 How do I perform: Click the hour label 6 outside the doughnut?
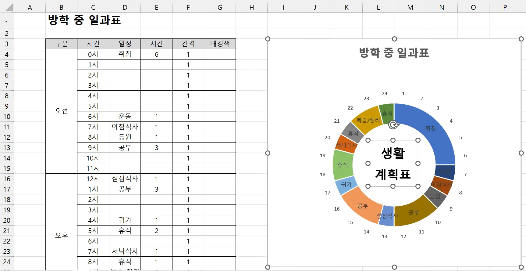click(x=465, y=156)
